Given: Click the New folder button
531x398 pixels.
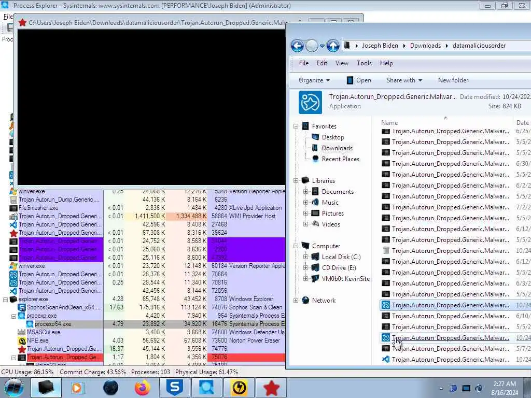Looking at the screenshot, I should (x=453, y=80).
